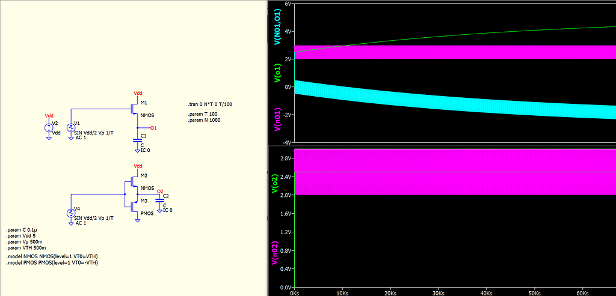616x296 pixels.
Task: Click the O1 net label
Action: 153,128
